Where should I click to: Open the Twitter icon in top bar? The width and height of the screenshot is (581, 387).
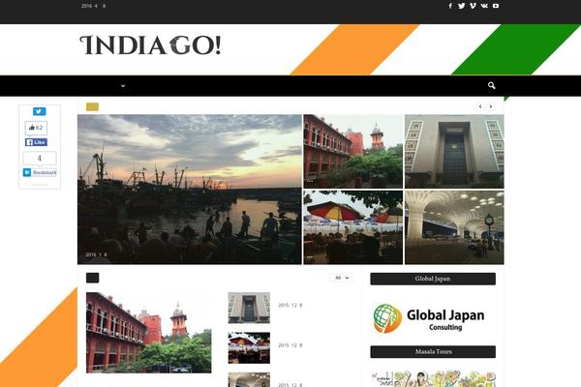pos(461,6)
